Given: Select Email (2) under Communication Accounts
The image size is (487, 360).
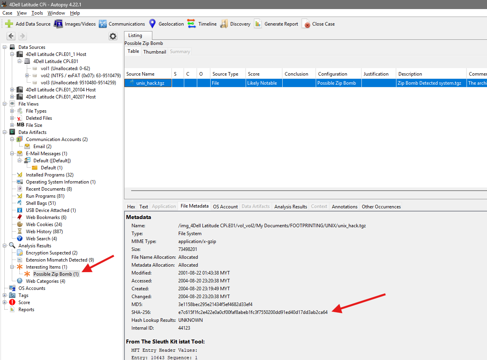Looking at the screenshot, I should [x=42, y=147].
